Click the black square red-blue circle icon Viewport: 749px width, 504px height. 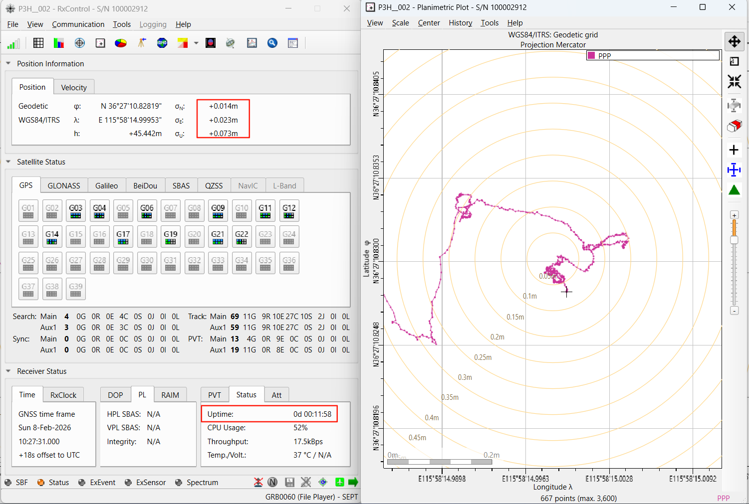point(211,43)
